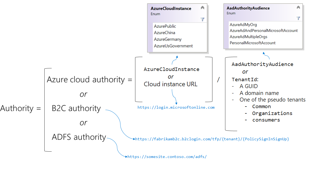Click the https://somesite.contoso.com/adfs/ URL

(167, 156)
